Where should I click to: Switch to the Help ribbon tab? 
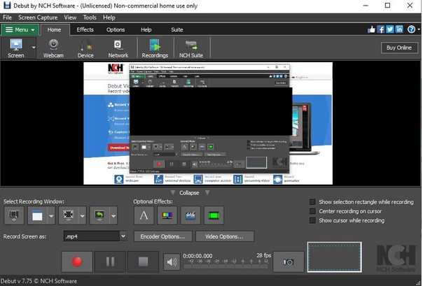pyautogui.click(x=146, y=29)
